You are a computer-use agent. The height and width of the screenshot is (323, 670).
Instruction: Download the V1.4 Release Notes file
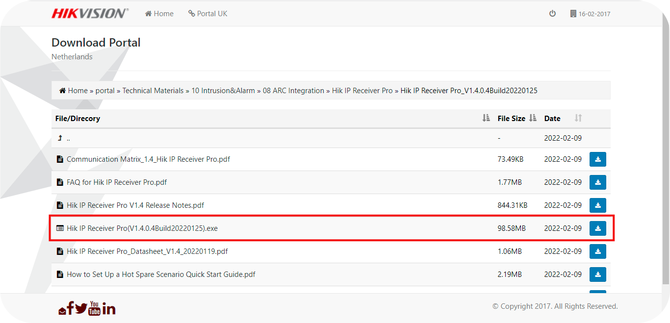coord(597,205)
